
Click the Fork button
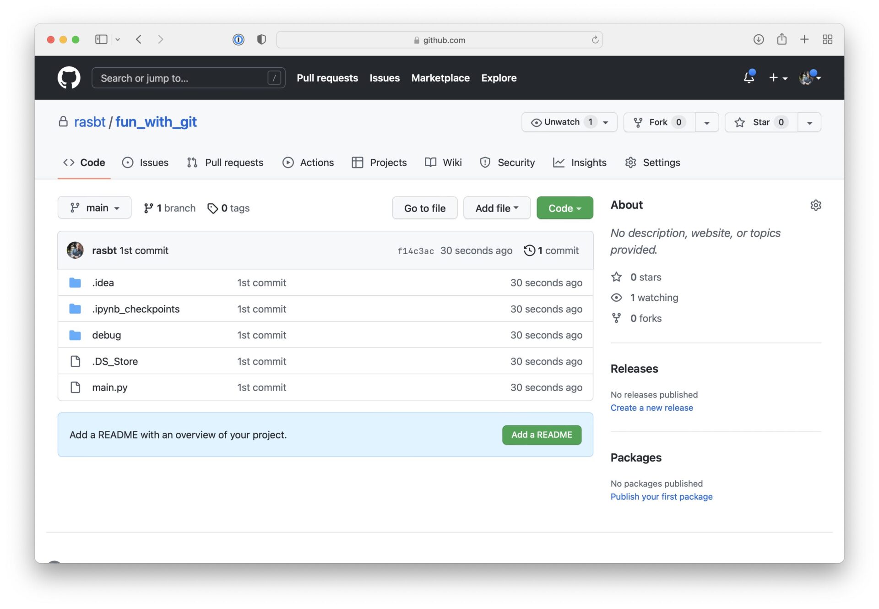click(659, 122)
